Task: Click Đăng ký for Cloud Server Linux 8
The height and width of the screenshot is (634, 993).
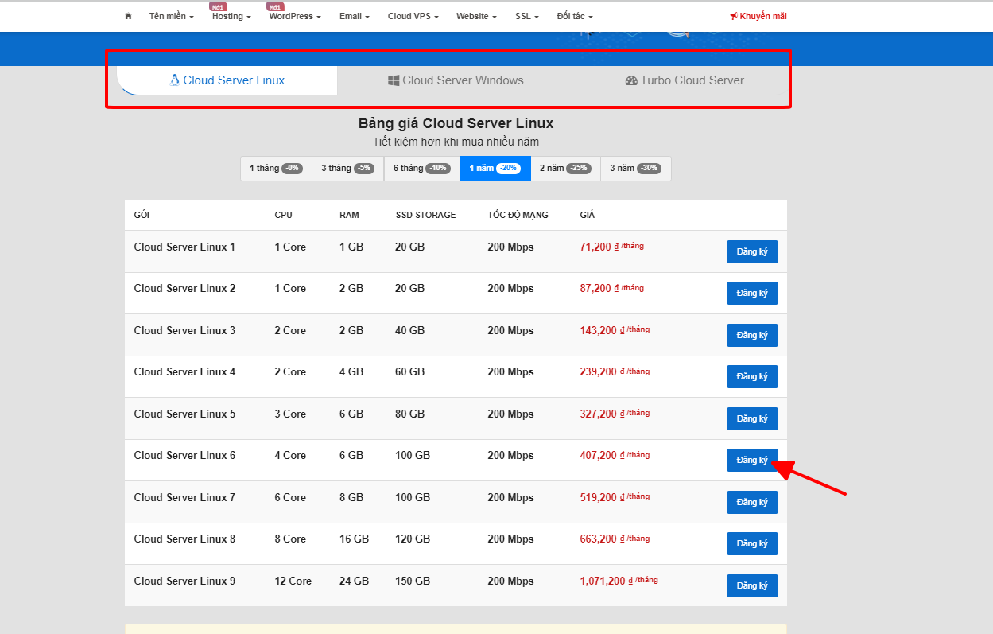Action: [752, 543]
